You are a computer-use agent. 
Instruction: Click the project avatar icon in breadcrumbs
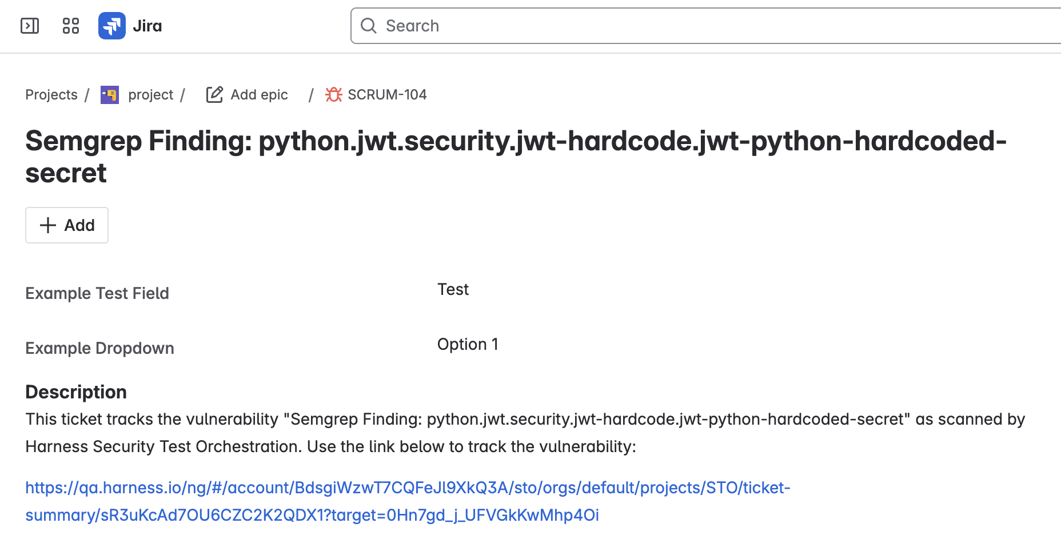(109, 95)
